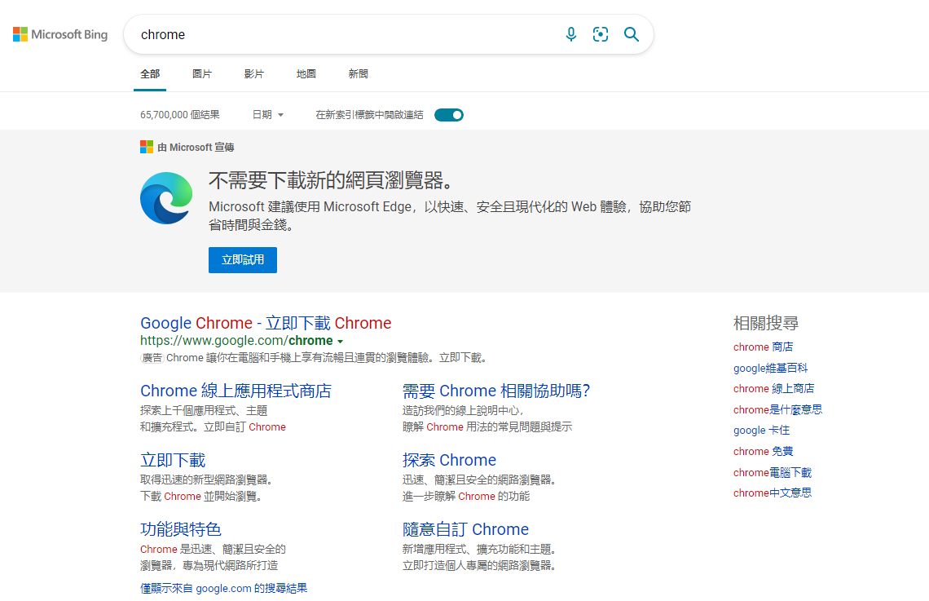Screen dimensions: 929x601
Task: Click related search google 卡住
Action: click(x=762, y=431)
